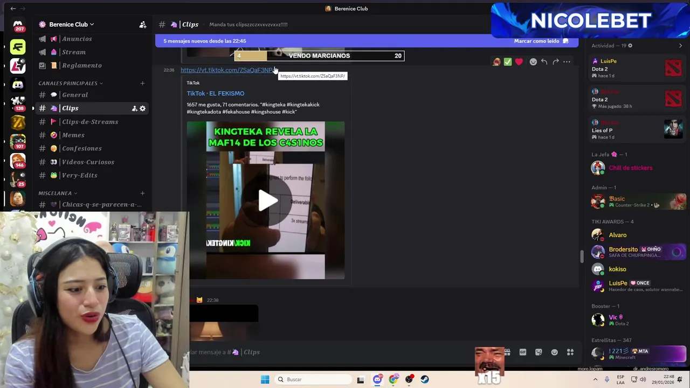Open the TikTok · EL FEKISMO embed title
Image resolution: width=690 pixels, height=388 pixels.
(x=215, y=93)
